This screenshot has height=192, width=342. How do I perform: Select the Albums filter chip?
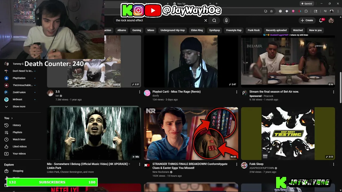[122, 30]
